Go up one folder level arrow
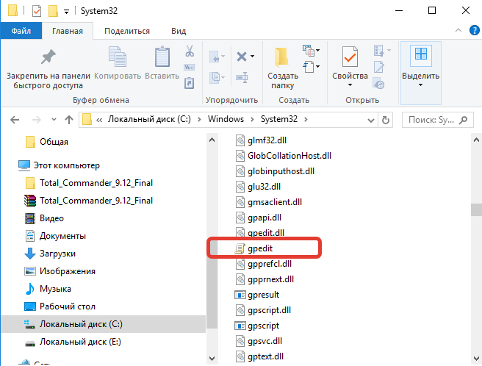 point(69,120)
